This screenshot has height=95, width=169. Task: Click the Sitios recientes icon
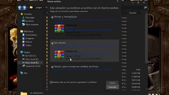pos(24,25)
